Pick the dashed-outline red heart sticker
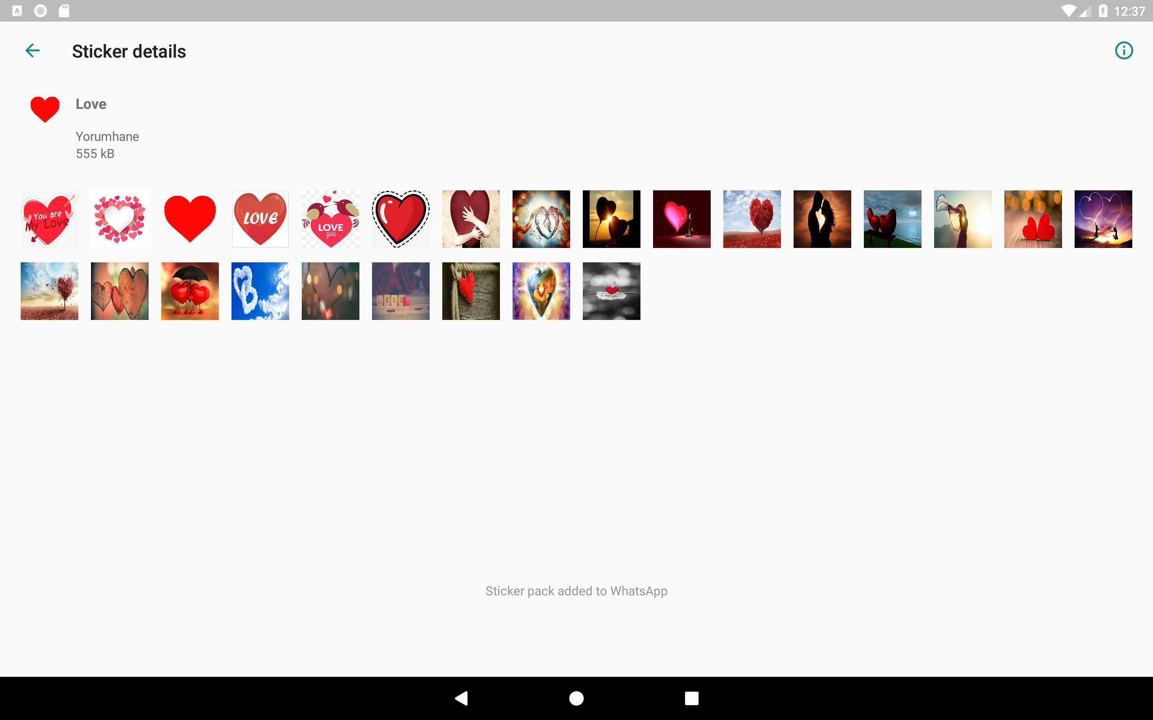The image size is (1153, 720). click(x=401, y=219)
